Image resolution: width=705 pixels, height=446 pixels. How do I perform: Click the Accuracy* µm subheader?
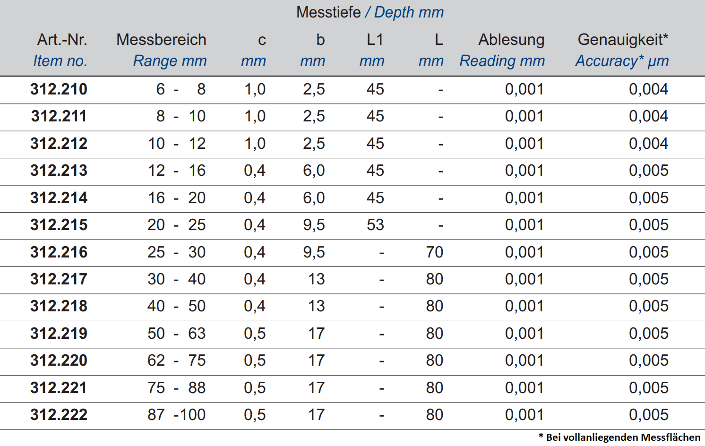coord(622,61)
